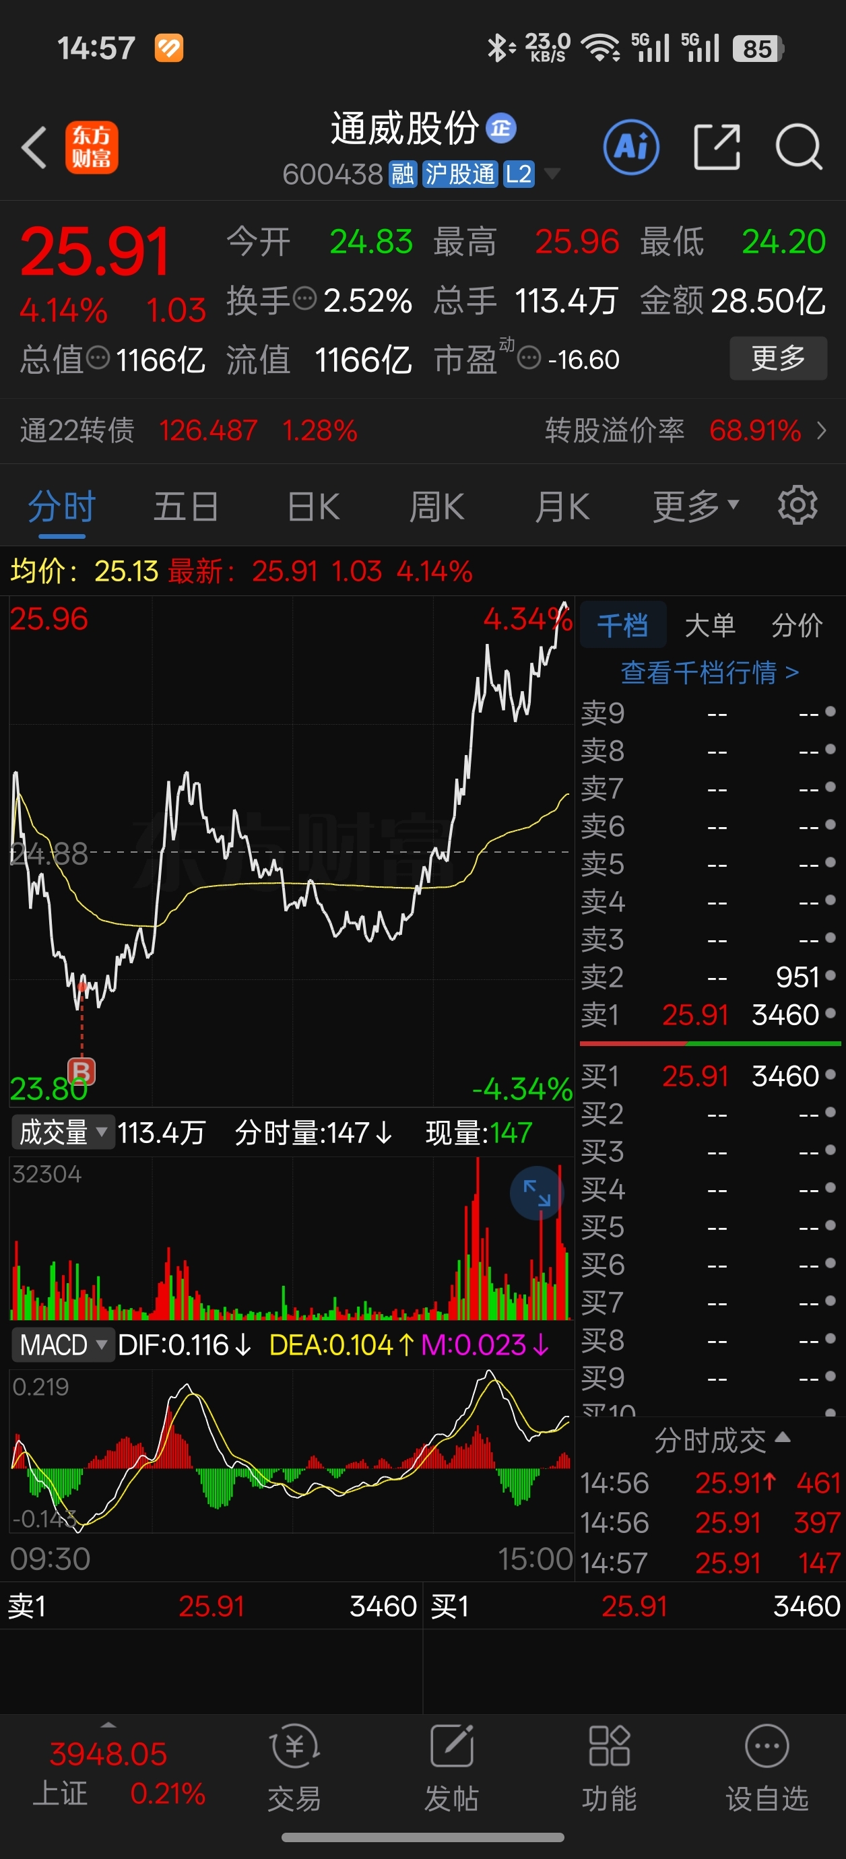Select the 分价 tab

point(797,625)
